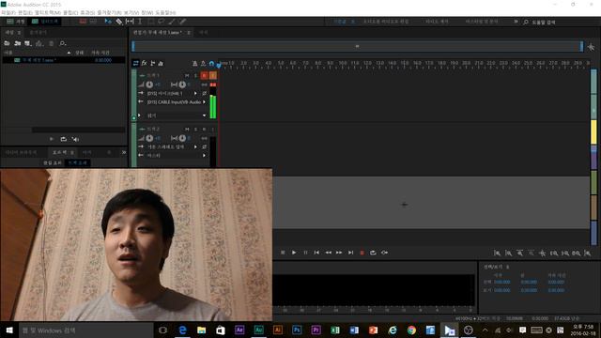The image size is (601, 338).
Task: Toggle Auto-Play in Files panel preview controls
Action: (x=75, y=139)
